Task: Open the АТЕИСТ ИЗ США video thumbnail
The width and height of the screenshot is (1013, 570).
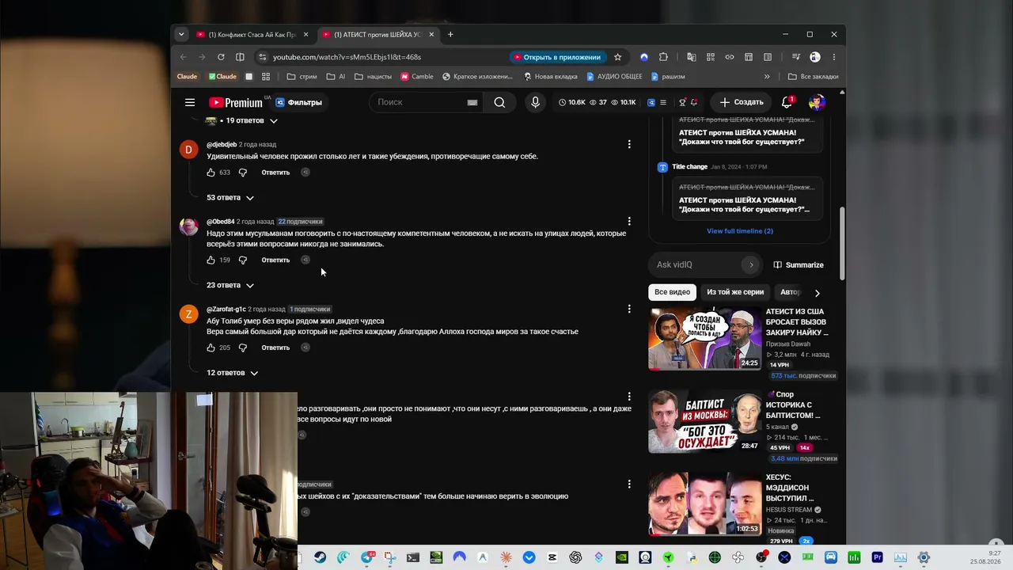Action: pyautogui.click(x=704, y=339)
